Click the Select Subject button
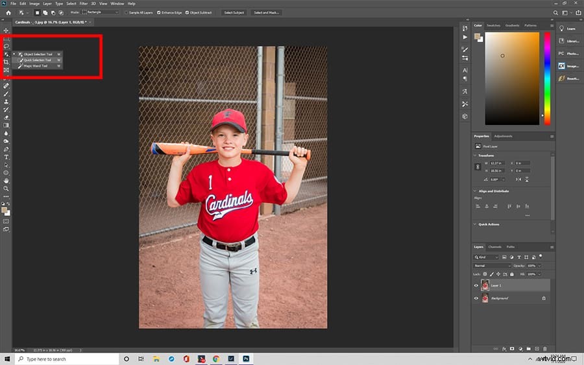Image resolution: width=584 pixels, height=365 pixels. [234, 13]
